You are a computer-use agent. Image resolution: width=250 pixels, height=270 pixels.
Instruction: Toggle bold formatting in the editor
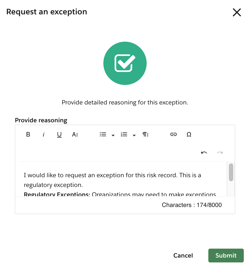click(x=28, y=134)
